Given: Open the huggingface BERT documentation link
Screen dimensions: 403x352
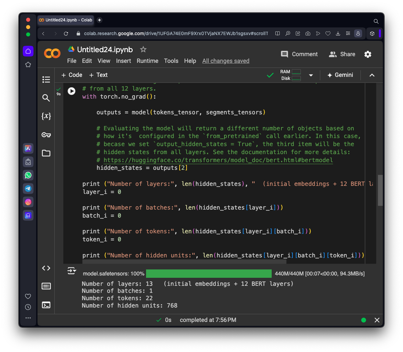Looking at the screenshot, I should (218, 160).
